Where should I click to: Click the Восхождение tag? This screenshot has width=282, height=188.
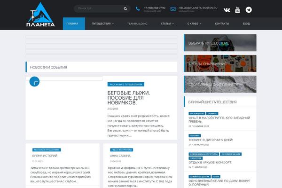[197, 114]
